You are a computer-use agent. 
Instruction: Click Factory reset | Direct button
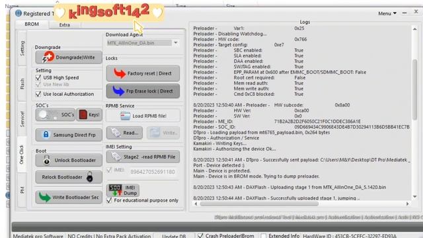143,73
